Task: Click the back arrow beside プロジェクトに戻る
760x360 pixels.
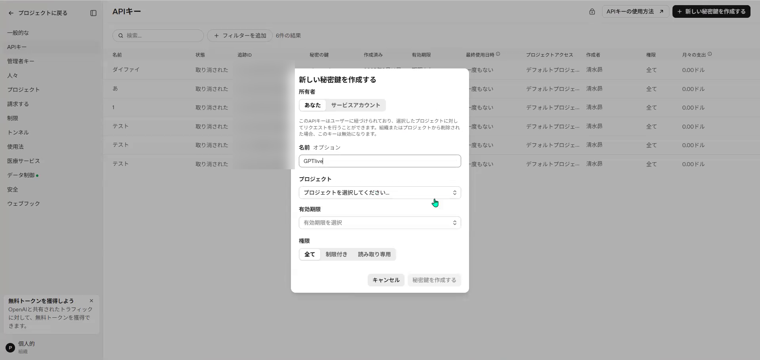Action: point(11,13)
